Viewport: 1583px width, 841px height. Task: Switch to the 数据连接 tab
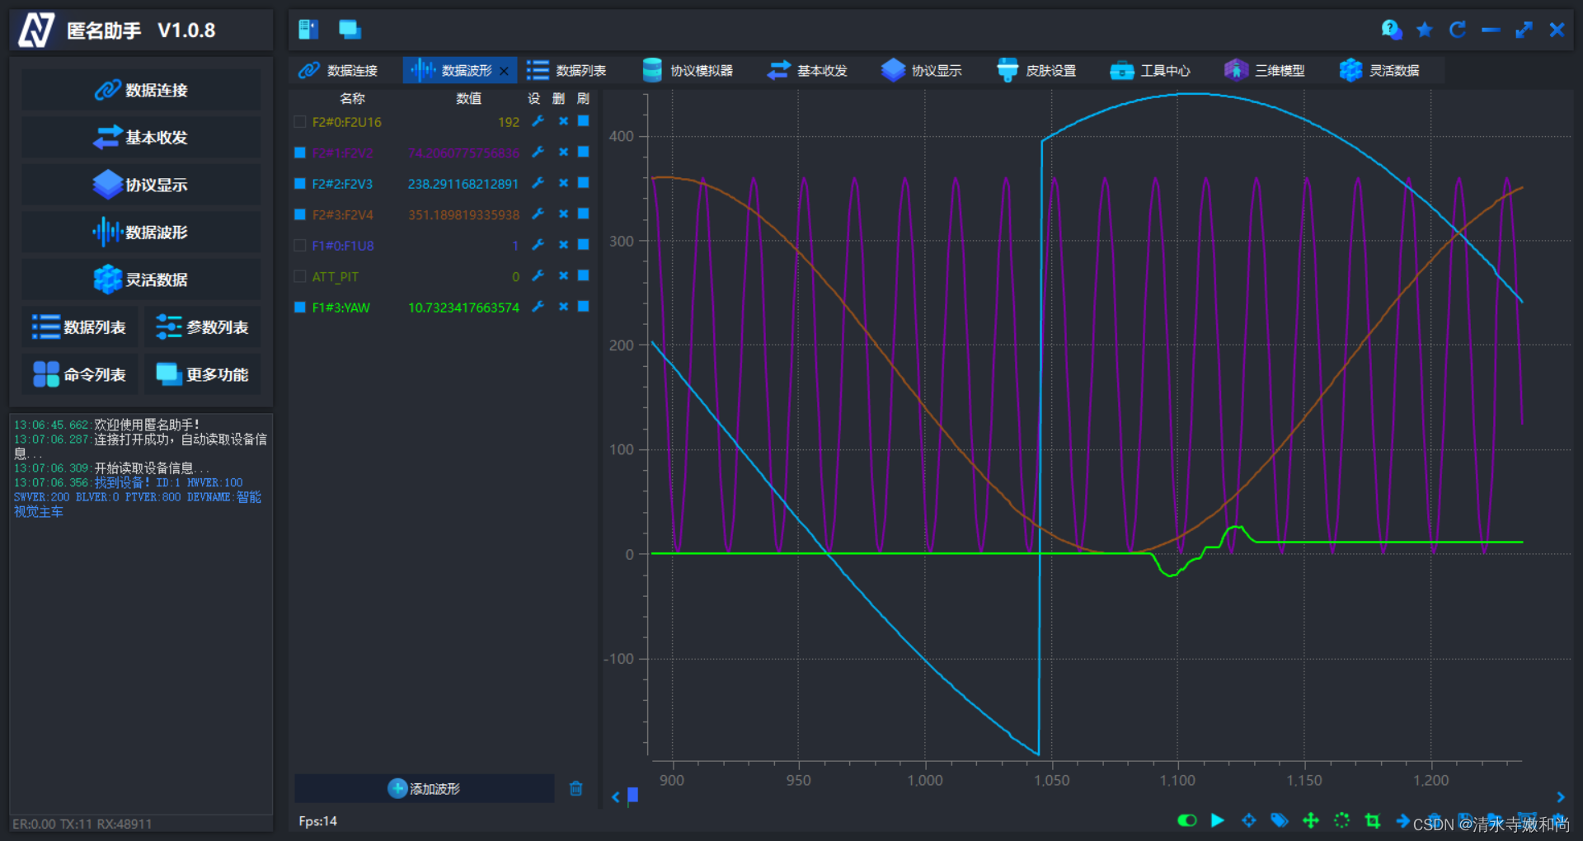pos(339,70)
